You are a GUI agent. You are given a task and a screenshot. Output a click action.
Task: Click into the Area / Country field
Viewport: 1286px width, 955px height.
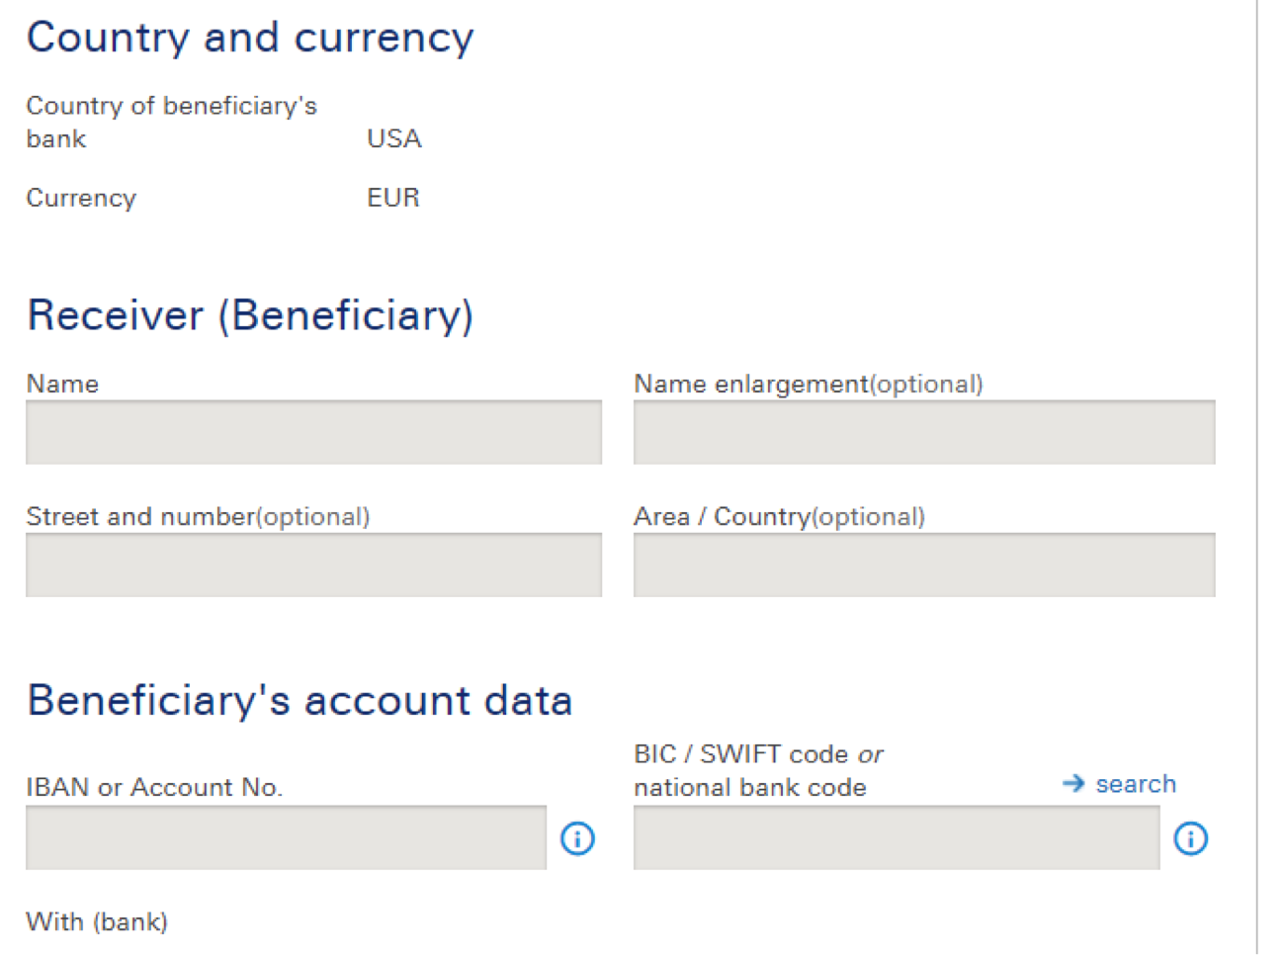[924, 564]
